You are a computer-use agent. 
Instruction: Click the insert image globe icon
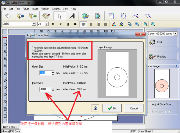pyautogui.click(x=98, y=16)
